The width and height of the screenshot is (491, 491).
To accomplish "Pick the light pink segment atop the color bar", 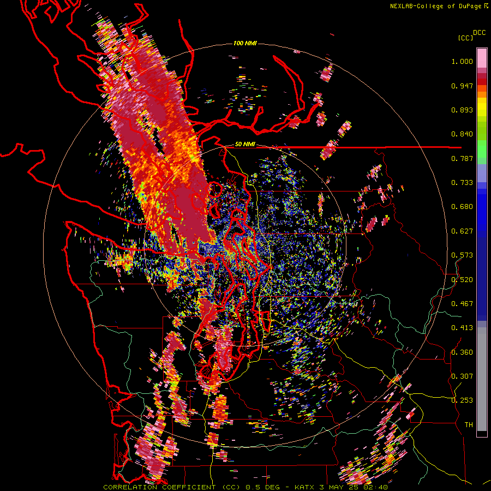I will [x=482, y=58].
